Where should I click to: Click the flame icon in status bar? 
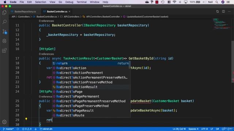[36, 129]
